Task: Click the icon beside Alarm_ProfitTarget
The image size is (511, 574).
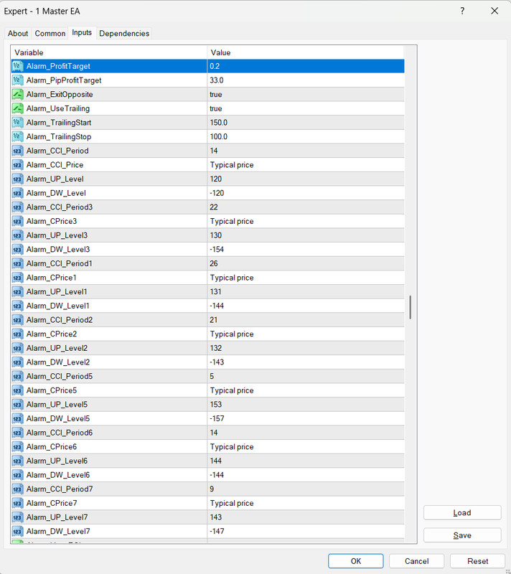Action: pos(17,66)
